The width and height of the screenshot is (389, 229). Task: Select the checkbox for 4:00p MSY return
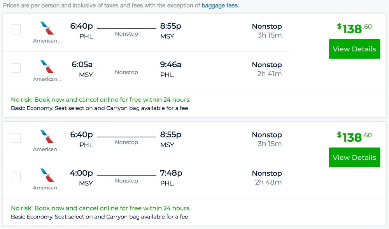[16, 177]
